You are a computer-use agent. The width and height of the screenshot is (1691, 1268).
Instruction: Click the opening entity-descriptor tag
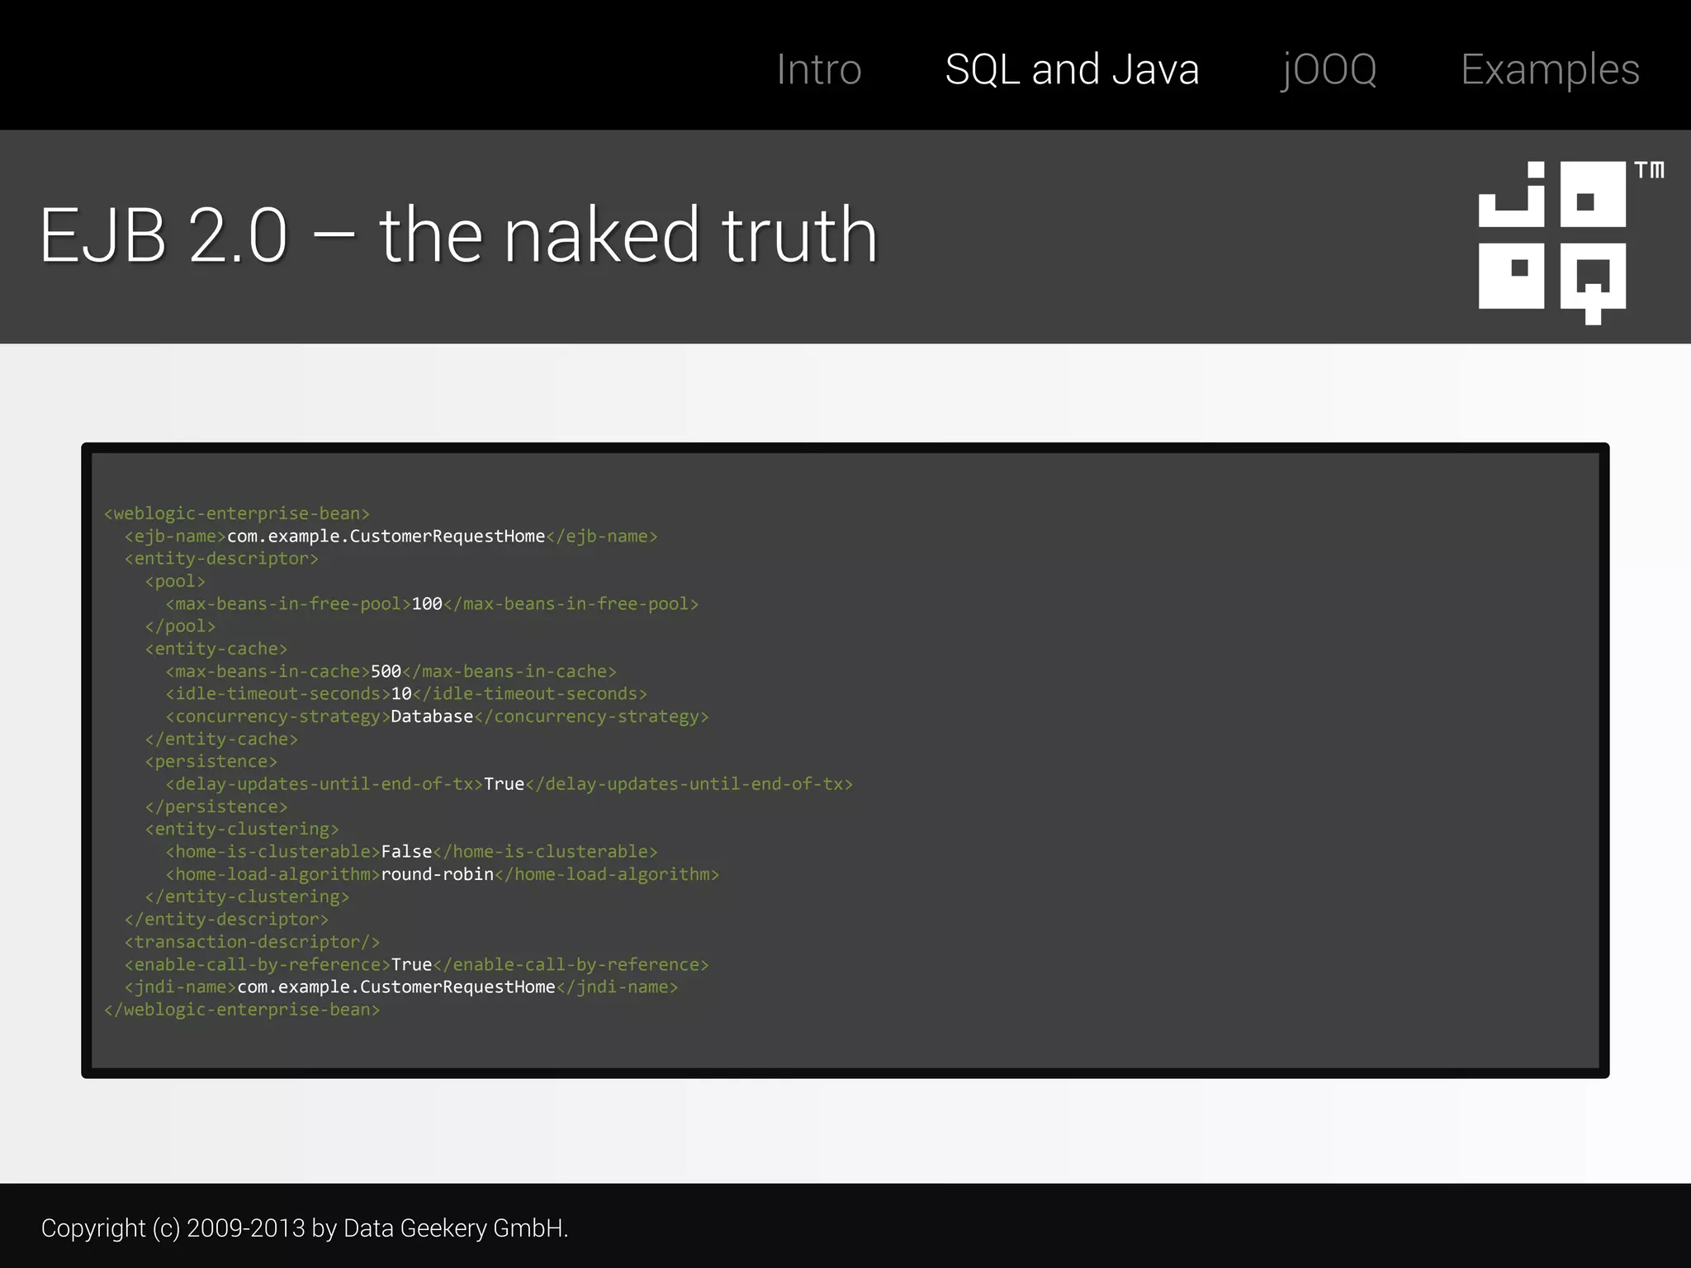221,559
